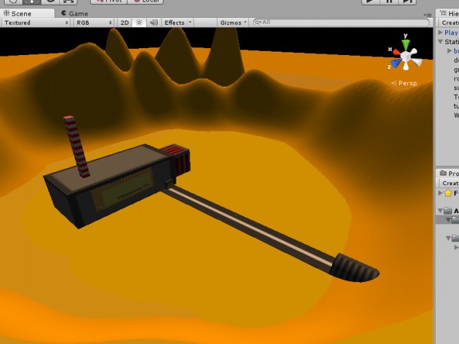Select the red-striped chimney on the model
The image size is (459, 344).
(76, 147)
